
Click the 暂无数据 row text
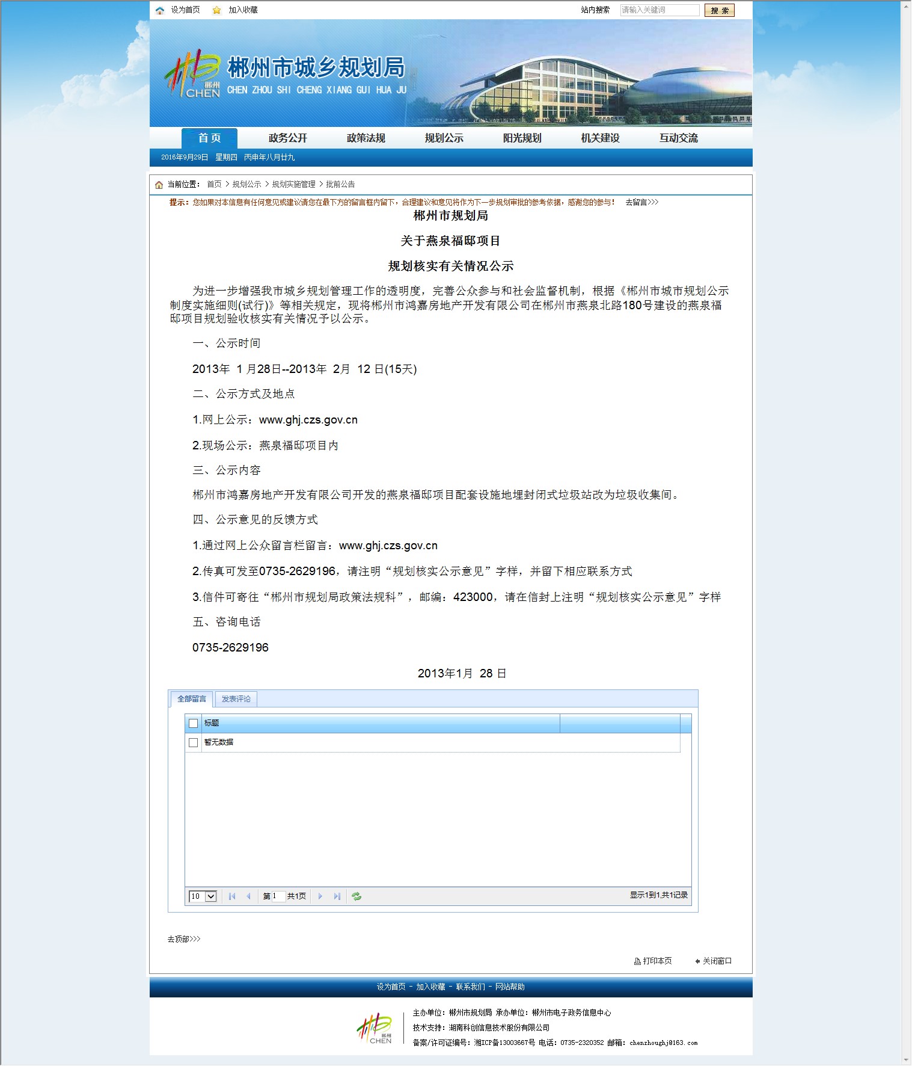(219, 742)
